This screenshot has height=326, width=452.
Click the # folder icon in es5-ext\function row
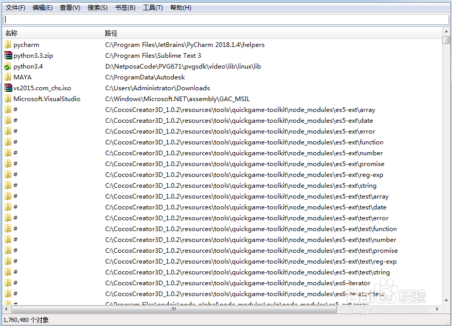(x=8, y=142)
